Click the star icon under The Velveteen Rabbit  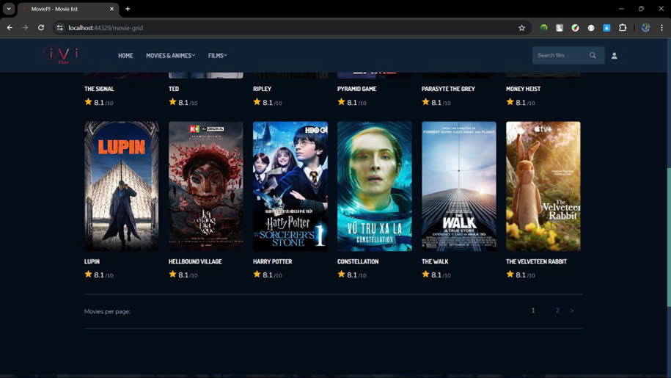coord(510,274)
